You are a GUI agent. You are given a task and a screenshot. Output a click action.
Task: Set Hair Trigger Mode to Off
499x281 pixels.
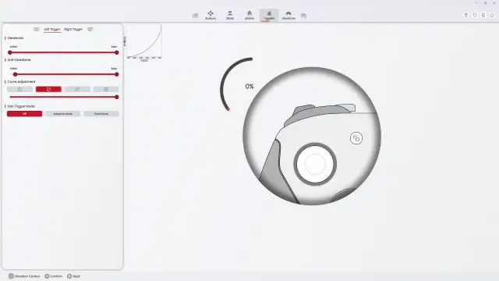pos(24,114)
